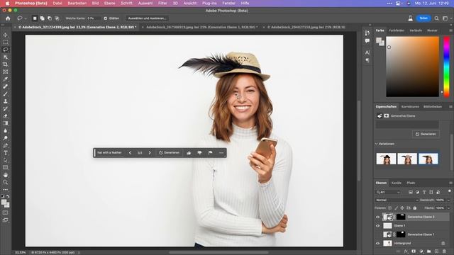Viewport: 454px width, 255px height.
Task: Click Generieren in the Eigenschaften panel
Action: tap(426, 134)
